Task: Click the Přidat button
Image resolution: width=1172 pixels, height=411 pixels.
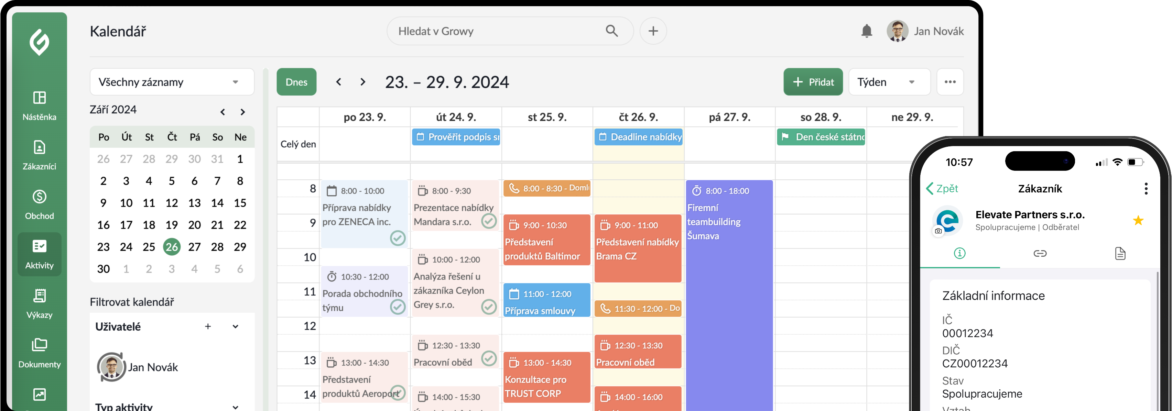Action: (x=813, y=82)
